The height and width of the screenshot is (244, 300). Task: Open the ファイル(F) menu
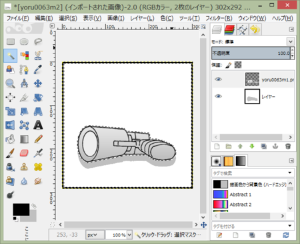[17, 18]
